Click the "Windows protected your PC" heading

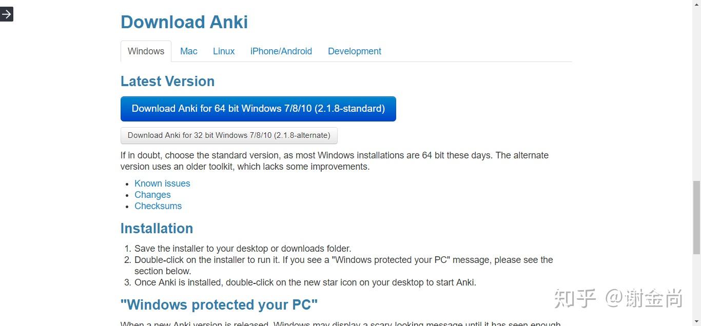[219, 305]
